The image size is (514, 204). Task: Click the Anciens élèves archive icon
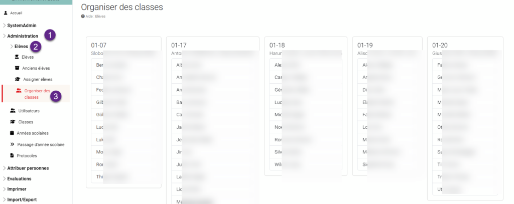[x=17, y=68]
